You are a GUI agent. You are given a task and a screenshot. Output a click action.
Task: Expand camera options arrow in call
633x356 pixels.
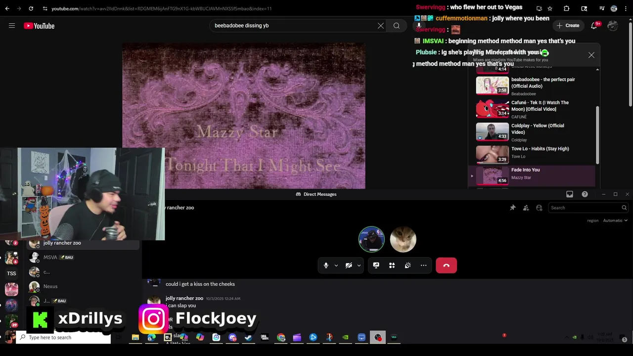(359, 266)
